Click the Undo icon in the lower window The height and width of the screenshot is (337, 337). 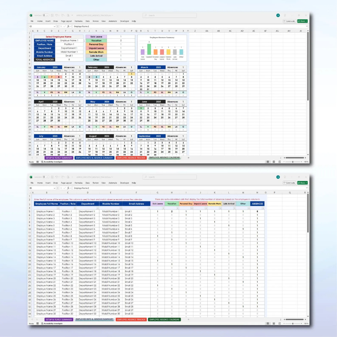coord(57,177)
